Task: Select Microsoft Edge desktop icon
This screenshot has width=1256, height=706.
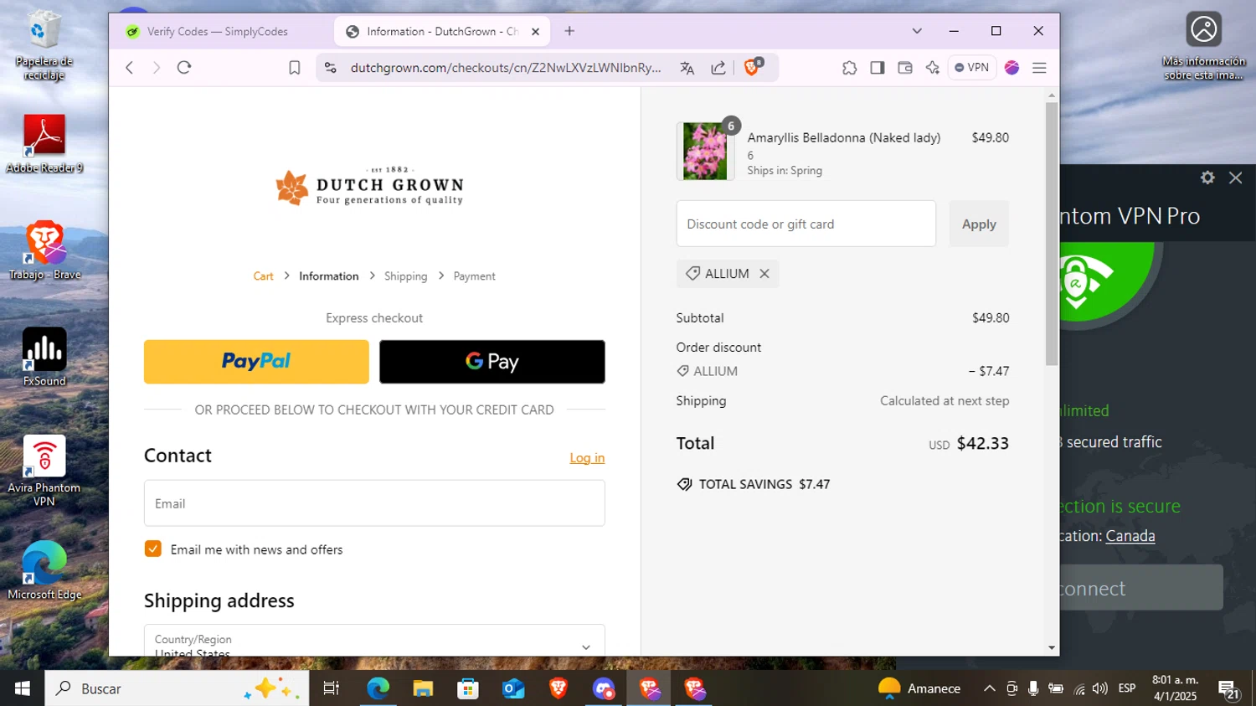Action: [44, 571]
